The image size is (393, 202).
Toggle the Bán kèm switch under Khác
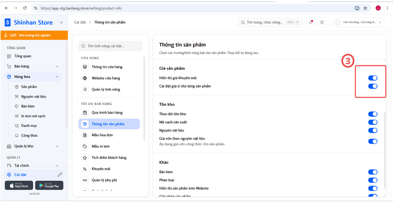[373, 172]
